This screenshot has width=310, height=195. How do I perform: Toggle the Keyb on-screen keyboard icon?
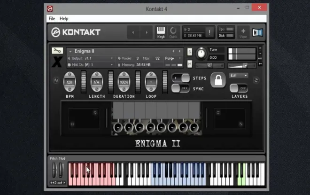[x=161, y=32]
